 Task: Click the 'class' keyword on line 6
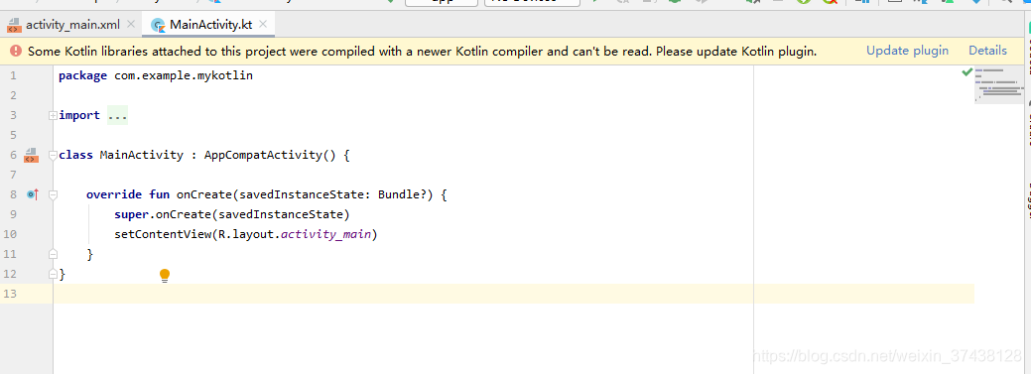tap(75, 155)
